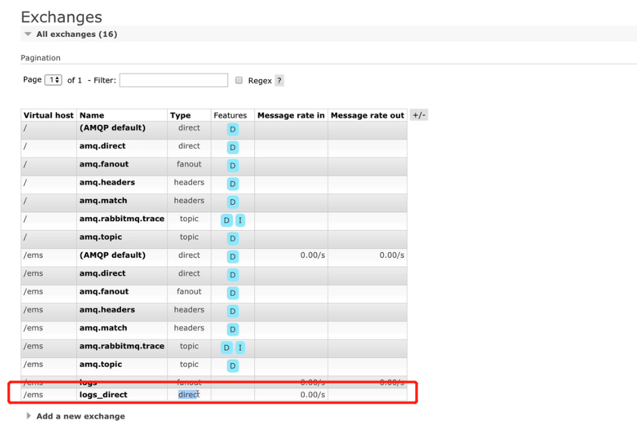Click D badge in /ems amq.fanout row
Screen dimensions: 637x425
pyautogui.click(x=232, y=293)
